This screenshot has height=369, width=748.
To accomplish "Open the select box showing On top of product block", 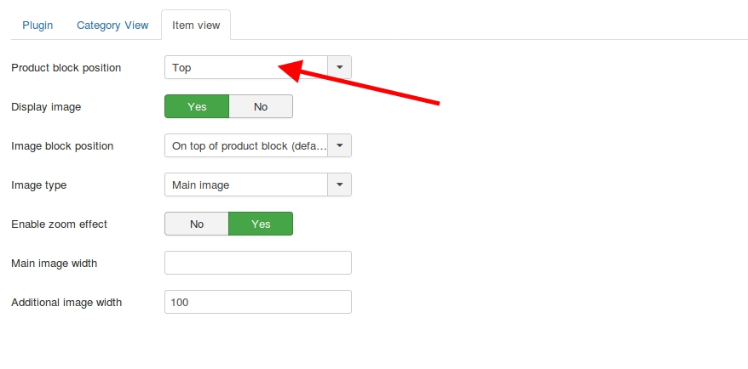I will (258, 145).
